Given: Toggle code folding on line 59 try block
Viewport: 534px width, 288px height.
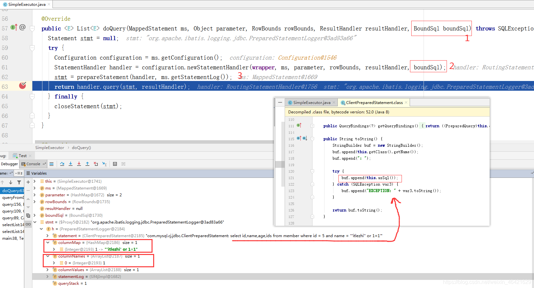Looking at the screenshot, I should [x=32, y=48].
